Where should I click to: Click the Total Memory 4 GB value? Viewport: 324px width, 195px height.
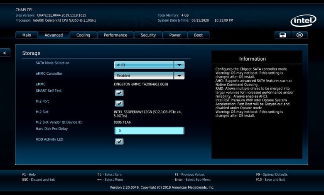tap(185, 15)
